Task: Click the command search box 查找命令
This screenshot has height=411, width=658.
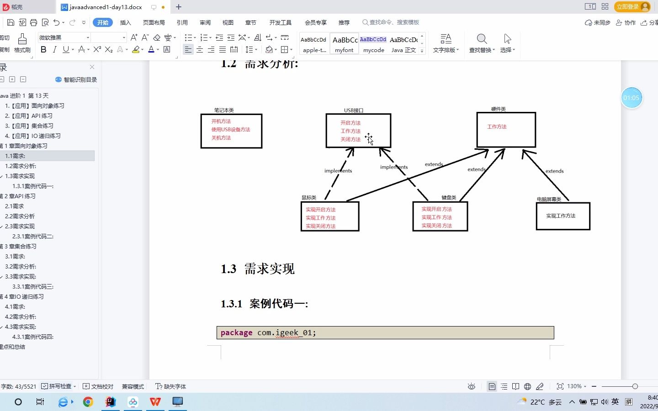Action: pyautogui.click(x=391, y=22)
